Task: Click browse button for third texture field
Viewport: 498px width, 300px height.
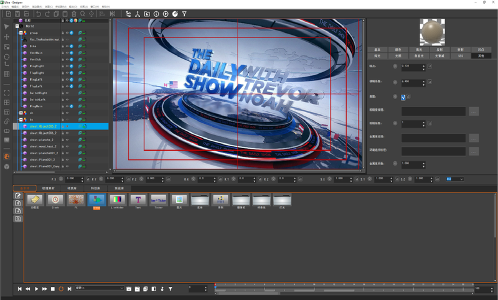Action: click(x=474, y=151)
